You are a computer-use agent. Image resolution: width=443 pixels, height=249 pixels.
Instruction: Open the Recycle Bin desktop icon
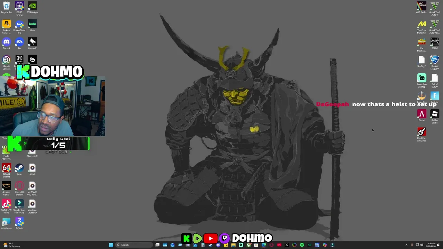coord(6,8)
